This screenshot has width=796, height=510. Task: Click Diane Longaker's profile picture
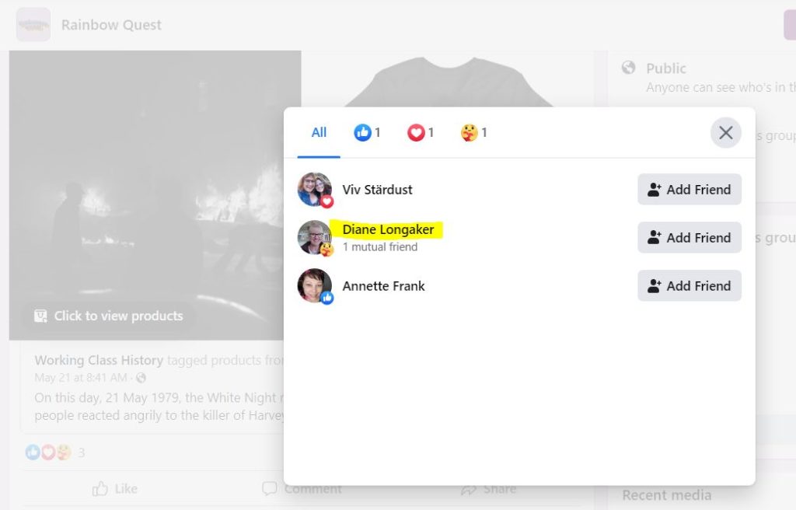coord(314,237)
